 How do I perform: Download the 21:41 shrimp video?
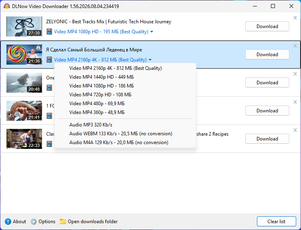(267, 110)
